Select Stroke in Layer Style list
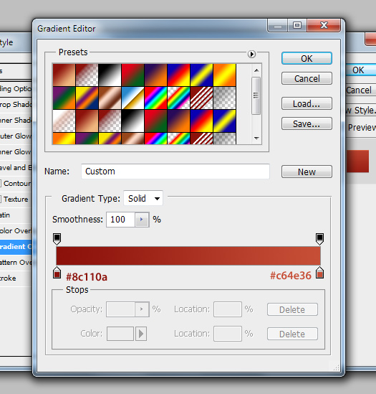The height and width of the screenshot is (394, 376). (x=16, y=278)
